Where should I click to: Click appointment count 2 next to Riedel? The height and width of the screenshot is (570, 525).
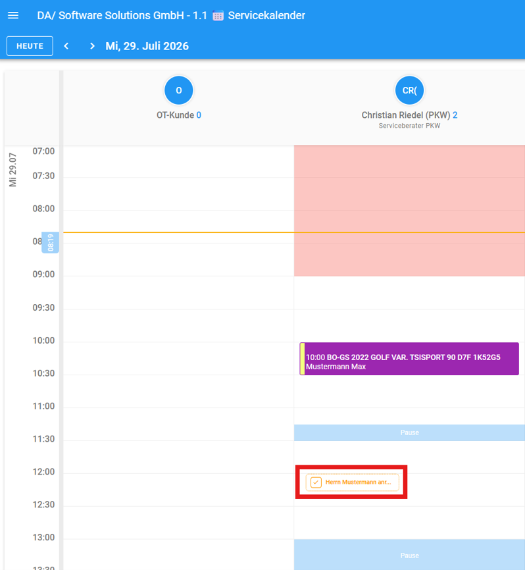click(455, 115)
